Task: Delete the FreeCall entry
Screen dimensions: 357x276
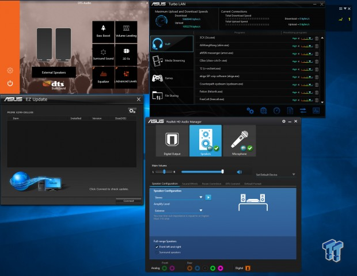Action: [x=317, y=100]
